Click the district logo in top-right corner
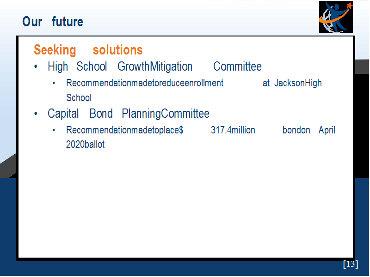The height and width of the screenshot is (277, 370). [x=336, y=17]
